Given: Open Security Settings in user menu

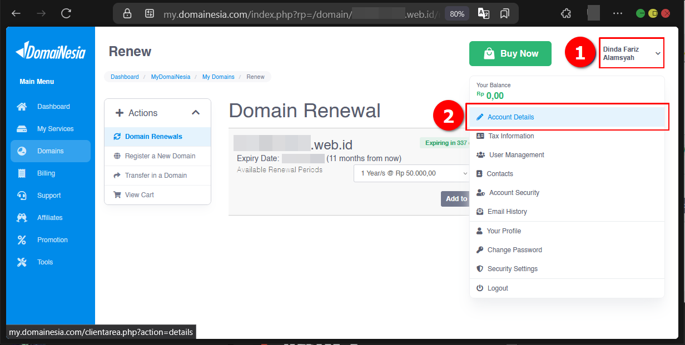Looking at the screenshot, I should pyautogui.click(x=567, y=269).
